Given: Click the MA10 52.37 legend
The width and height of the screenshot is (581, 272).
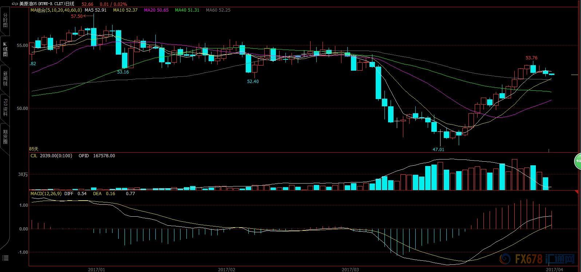Looking at the screenshot, I should click(125, 10).
